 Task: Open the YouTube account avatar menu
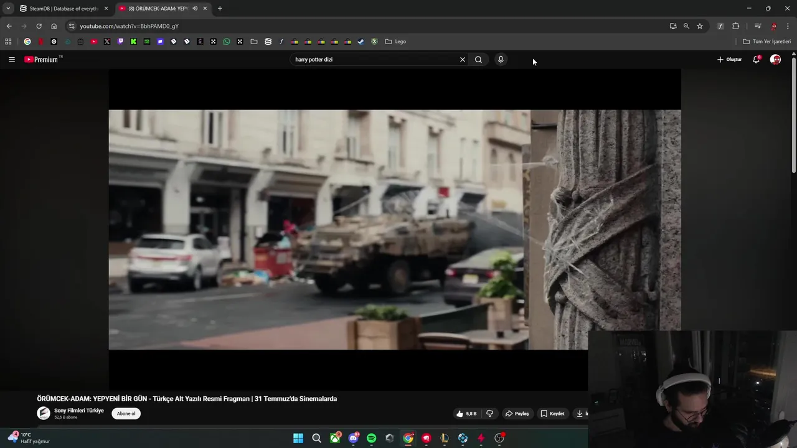click(x=775, y=60)
